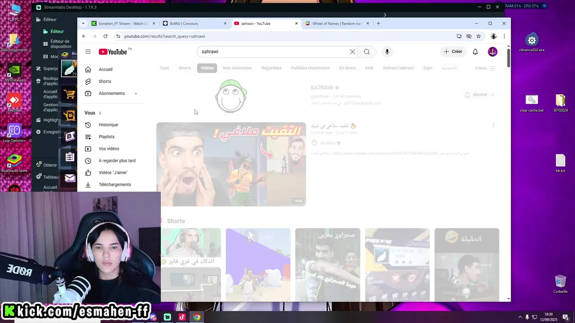Click the TikTok icon in the taskbar

182,317
